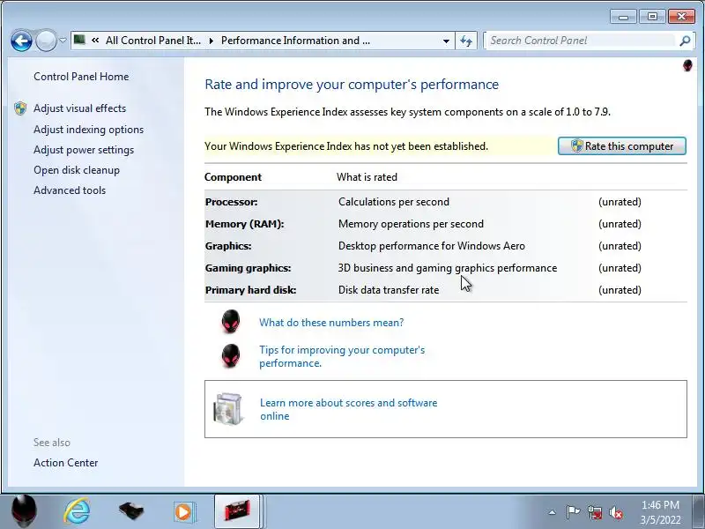Select All Control Panel Items breadcrumb

(152, 41)
